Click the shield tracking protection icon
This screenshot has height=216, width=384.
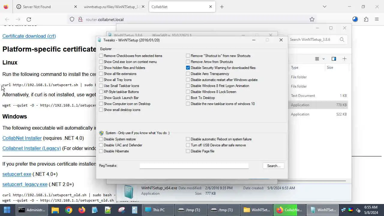(x=72, y=19)
